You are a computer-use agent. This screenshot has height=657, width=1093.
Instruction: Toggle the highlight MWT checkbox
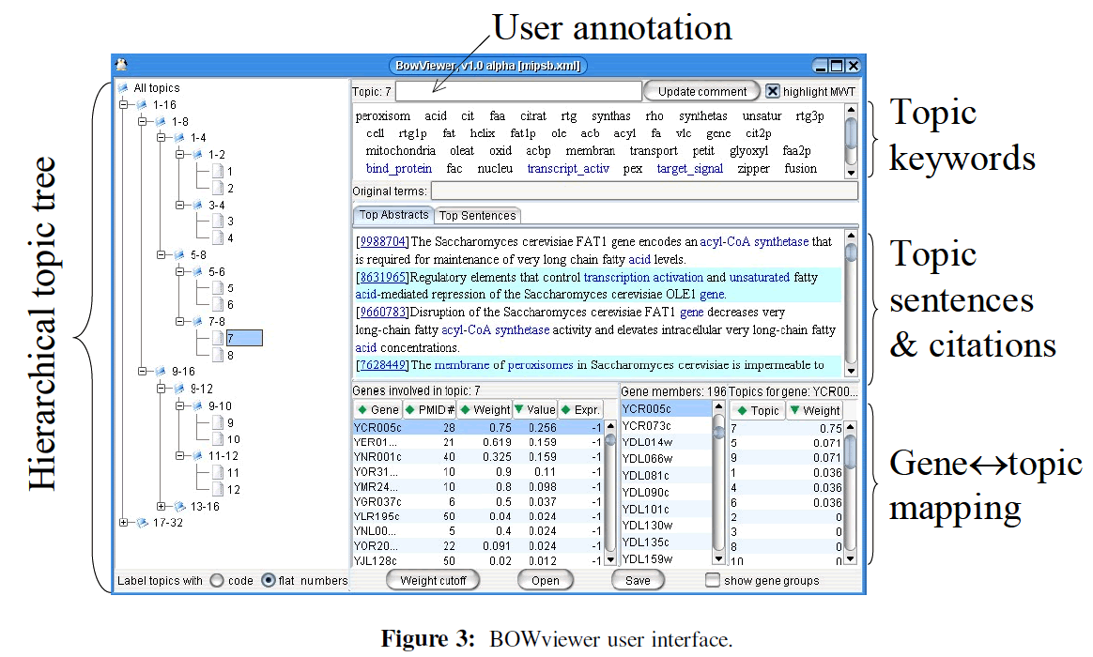[772, 91]
